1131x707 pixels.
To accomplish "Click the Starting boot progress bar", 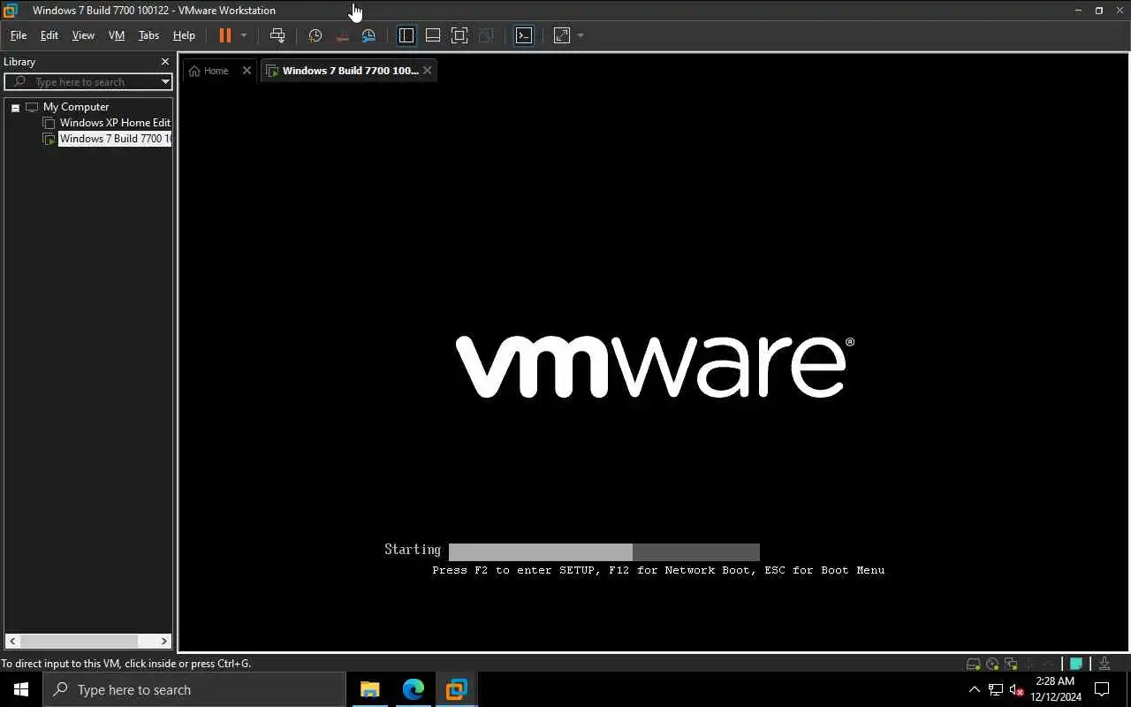I will [x=604, y=552].
